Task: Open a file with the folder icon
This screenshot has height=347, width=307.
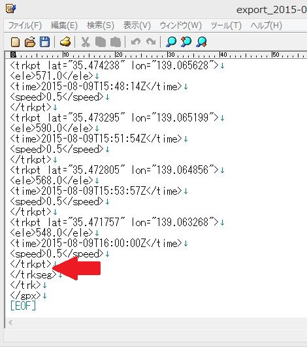Action: click(30, 42)
